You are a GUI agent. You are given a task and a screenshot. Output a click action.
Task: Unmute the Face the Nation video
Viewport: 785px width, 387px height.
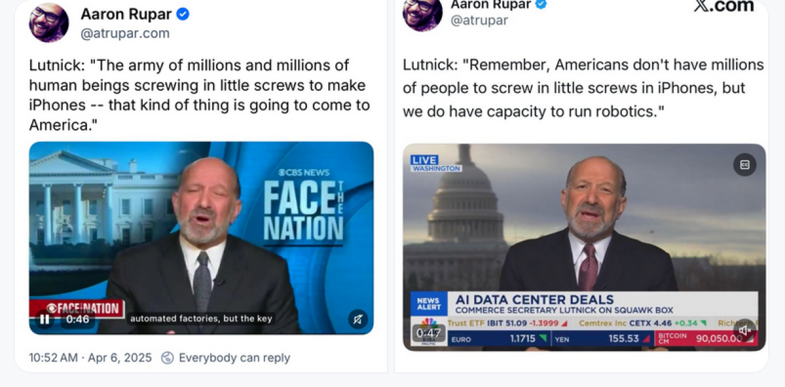pos(357,319)
